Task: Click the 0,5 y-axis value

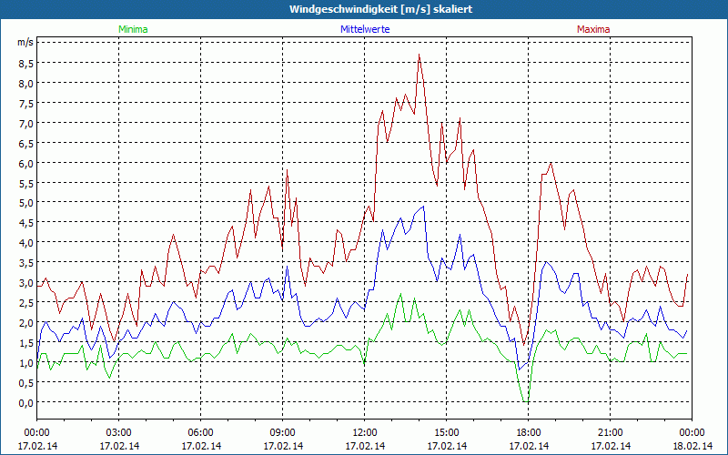Action: click(x=25, y=382)
